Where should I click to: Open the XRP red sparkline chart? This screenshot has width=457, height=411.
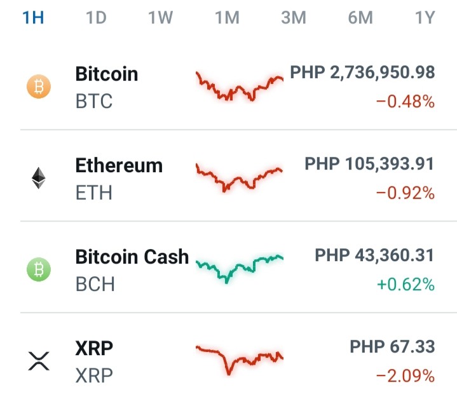[x=240, y=360]
